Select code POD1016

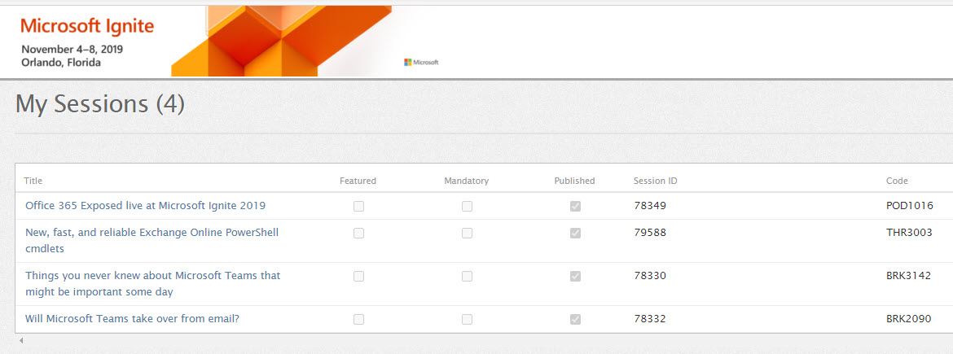910,206
